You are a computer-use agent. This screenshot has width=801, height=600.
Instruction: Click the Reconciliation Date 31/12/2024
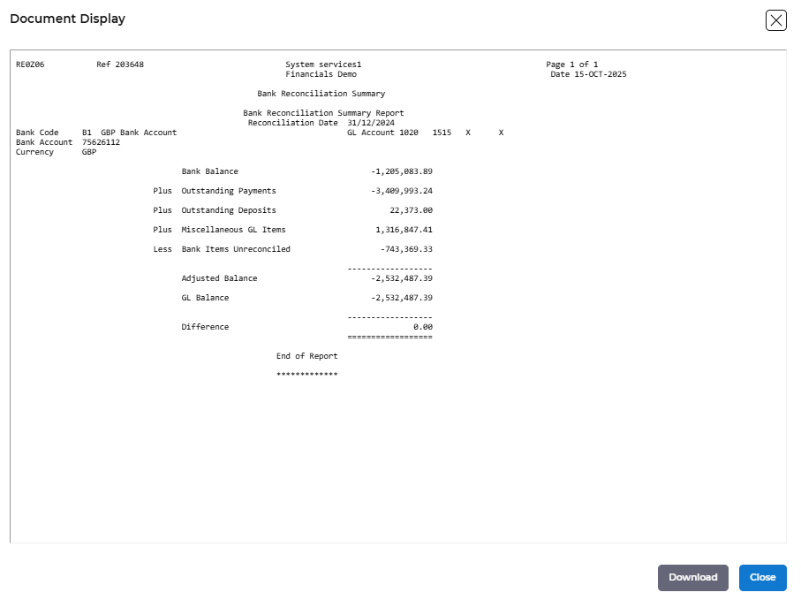(x=371, y=123)
